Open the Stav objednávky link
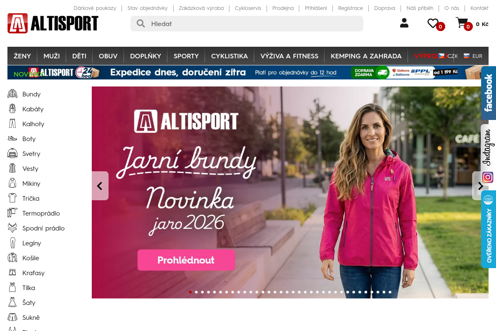Image resolution: width=496 pixels, height=331 pixels. 148,8
